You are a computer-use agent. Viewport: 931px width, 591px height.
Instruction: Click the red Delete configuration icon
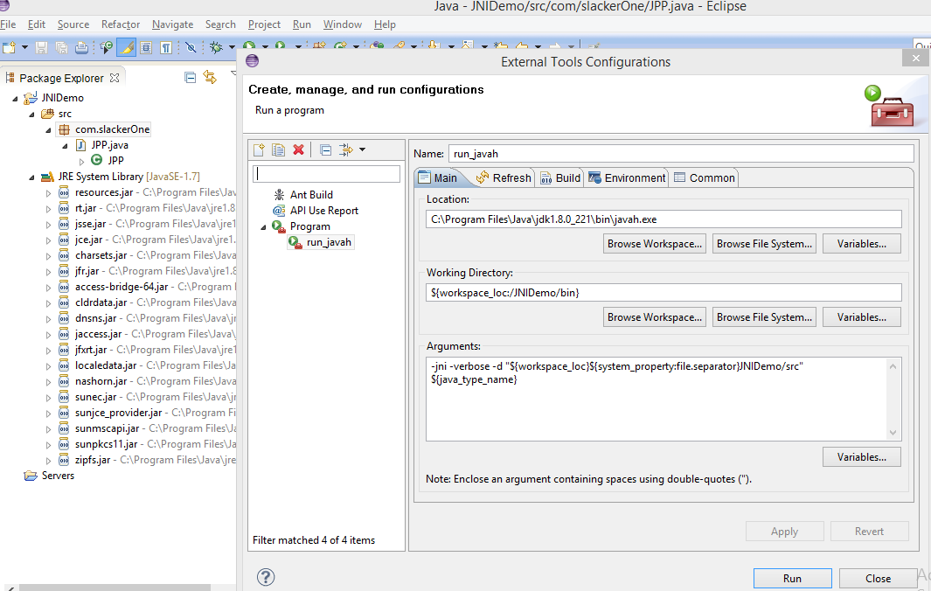tap(299, 149)
